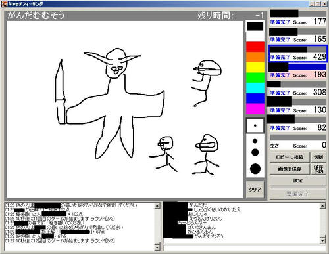Choose the green color swatch

[255, 77]
